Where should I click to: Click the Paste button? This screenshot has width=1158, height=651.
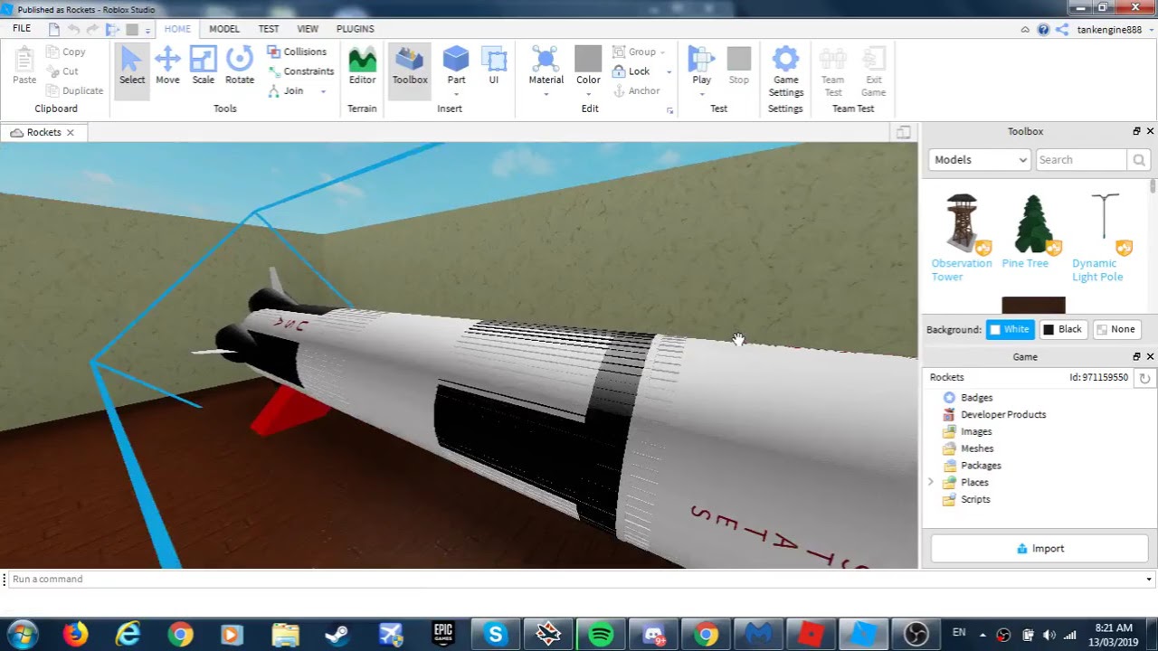pos(24,66)
